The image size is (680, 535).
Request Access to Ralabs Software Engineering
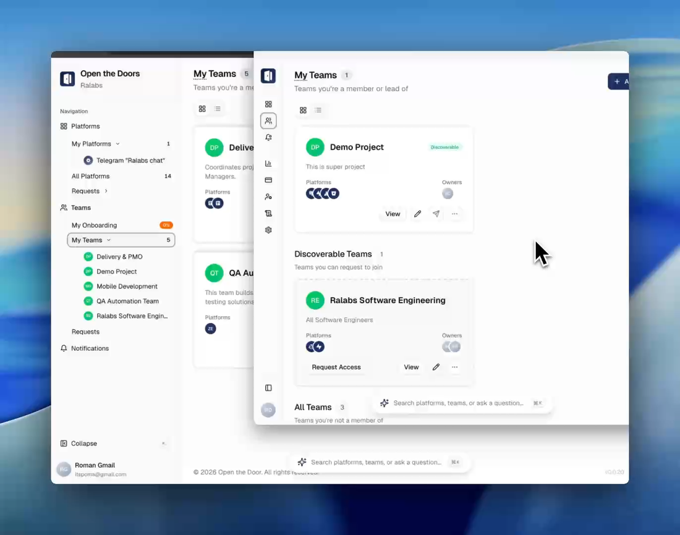point(336,367)
